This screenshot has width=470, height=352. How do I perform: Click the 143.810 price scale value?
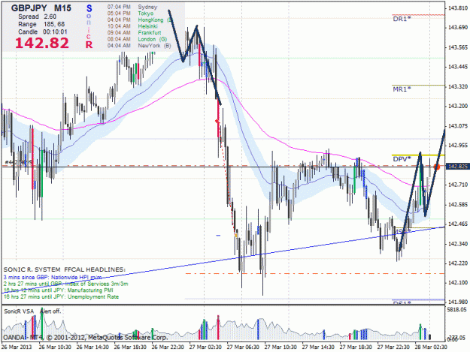pyautogui.click(x=458, y=8)
